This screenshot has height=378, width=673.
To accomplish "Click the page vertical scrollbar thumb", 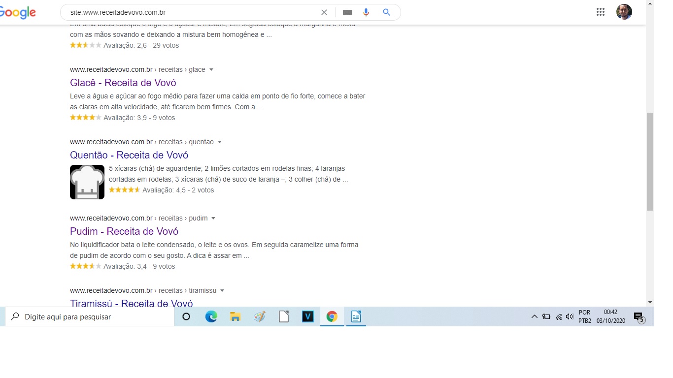I will pyautogui.click(x=650, y=161).
